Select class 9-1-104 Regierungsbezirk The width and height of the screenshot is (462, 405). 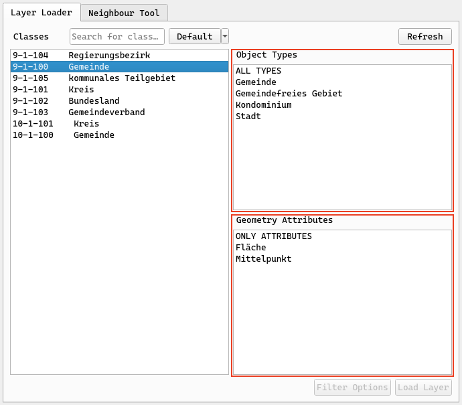[119, 56]
